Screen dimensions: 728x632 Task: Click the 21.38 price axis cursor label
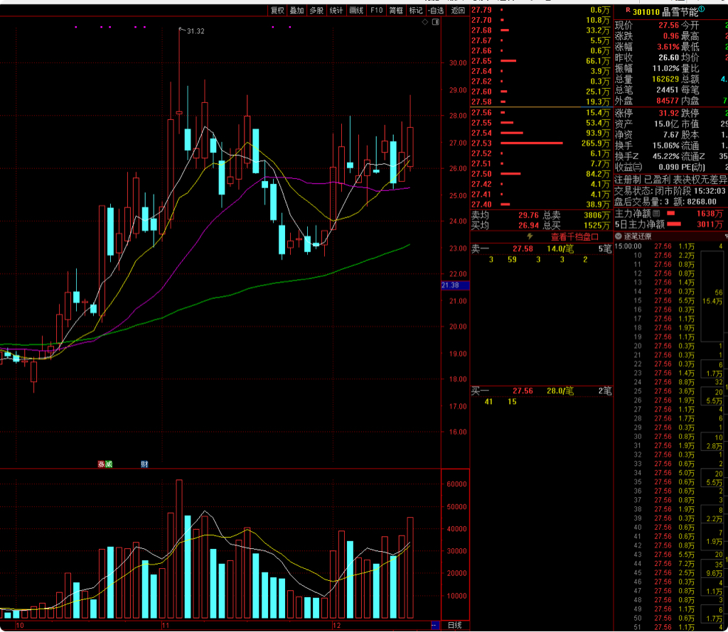pyautogui.click(x=455, y=285)
